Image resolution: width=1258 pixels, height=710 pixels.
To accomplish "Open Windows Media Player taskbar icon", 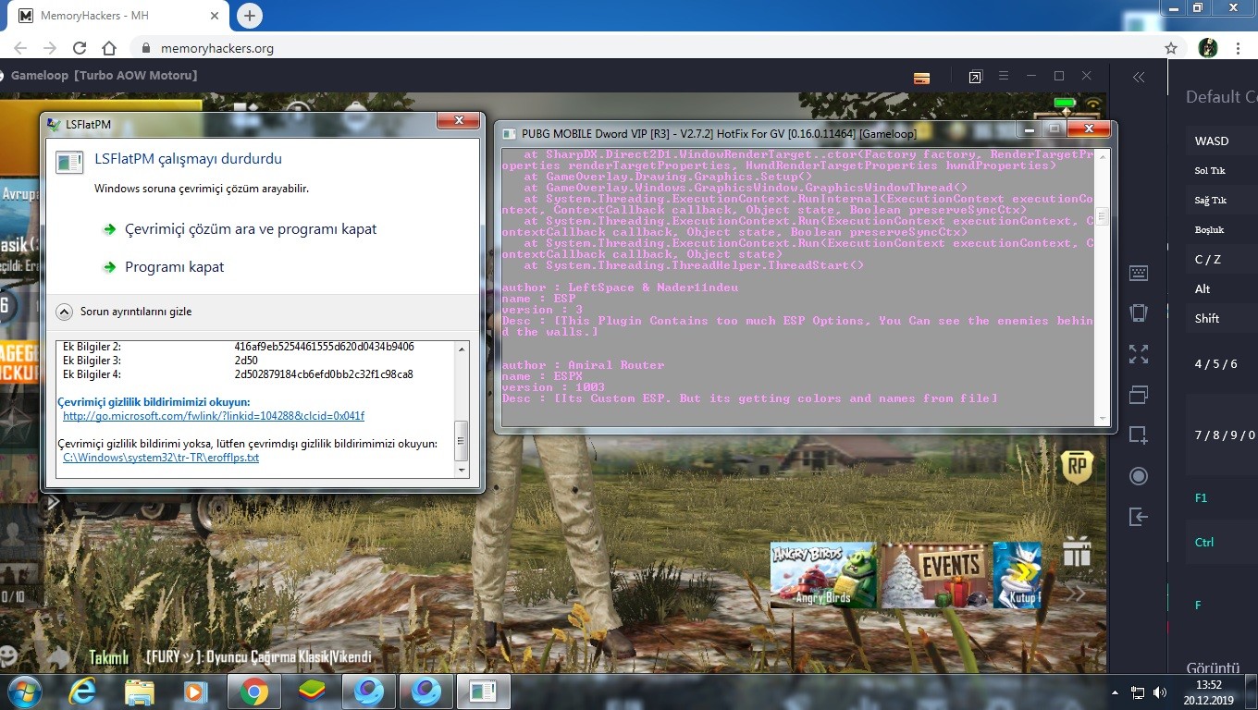I will 195,691.
